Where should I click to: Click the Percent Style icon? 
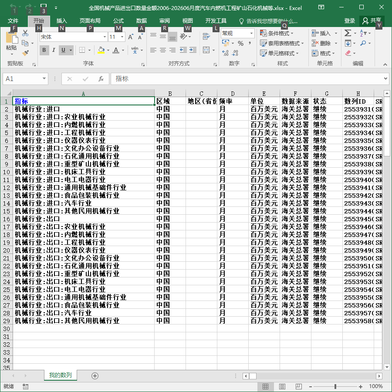[x=240, y=44]
